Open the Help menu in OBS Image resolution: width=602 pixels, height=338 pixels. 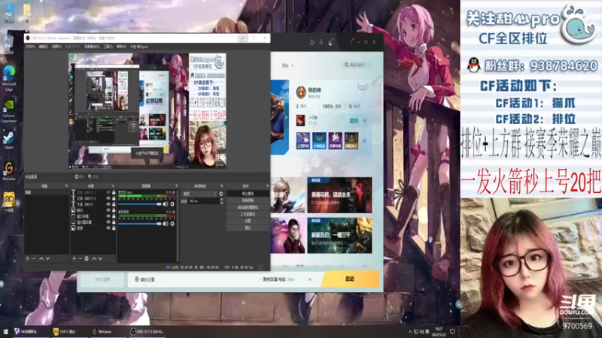point(121,47)
